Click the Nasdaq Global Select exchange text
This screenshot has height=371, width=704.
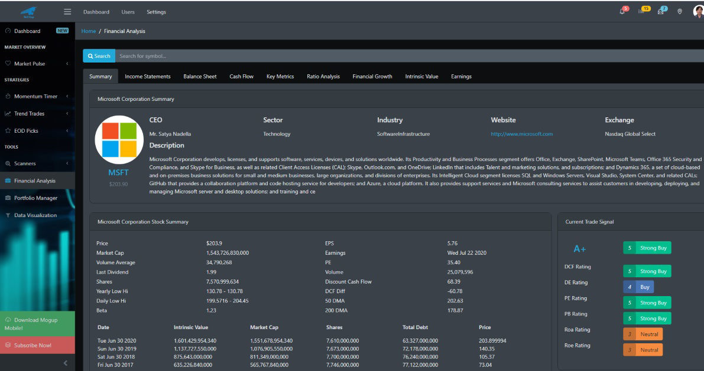click(x=630, y=134)
